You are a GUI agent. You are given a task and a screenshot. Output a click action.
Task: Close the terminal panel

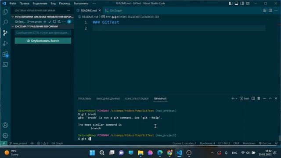[x=276, y=98]
